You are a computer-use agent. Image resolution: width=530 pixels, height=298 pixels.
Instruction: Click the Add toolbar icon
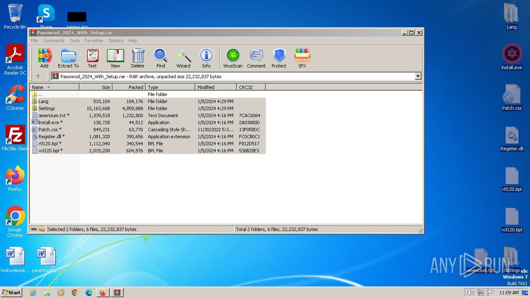[44, 58]
